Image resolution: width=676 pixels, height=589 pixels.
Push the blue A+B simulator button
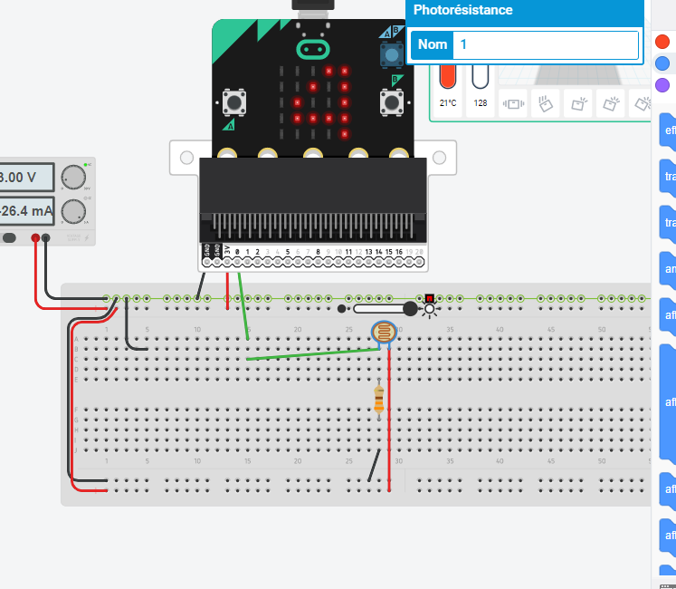(392, 55)
